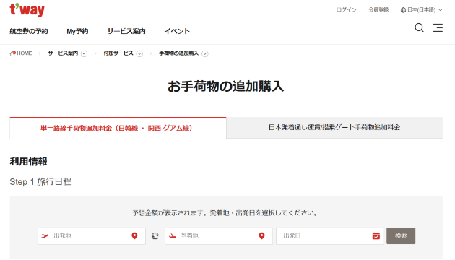
Task: Click the arrival location pin icon
Action: point(261,236)
